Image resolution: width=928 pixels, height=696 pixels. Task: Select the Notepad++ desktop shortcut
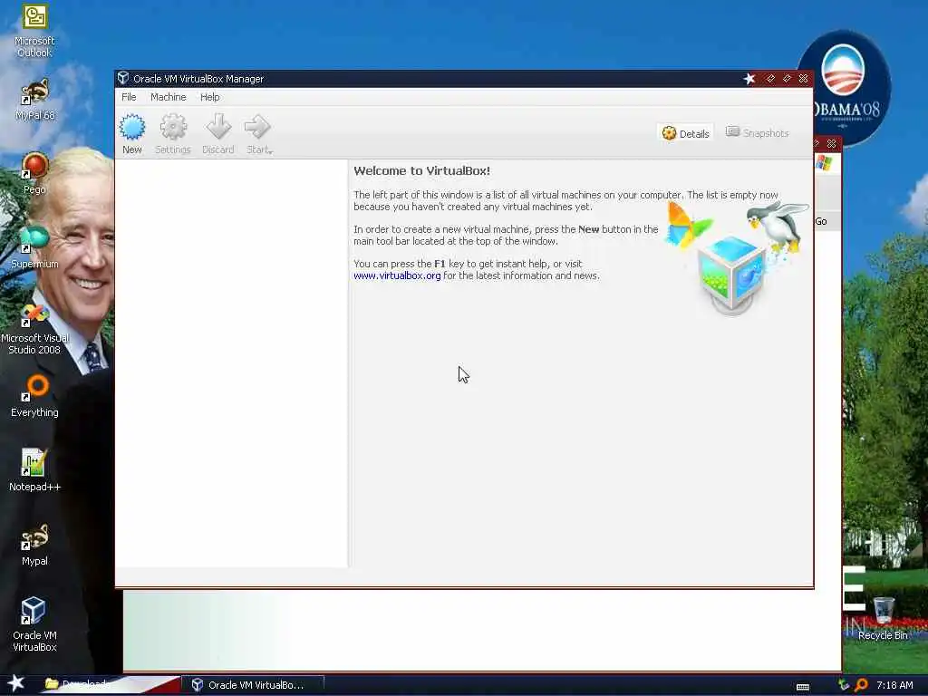pyautogui.click(x=35, y=470)
